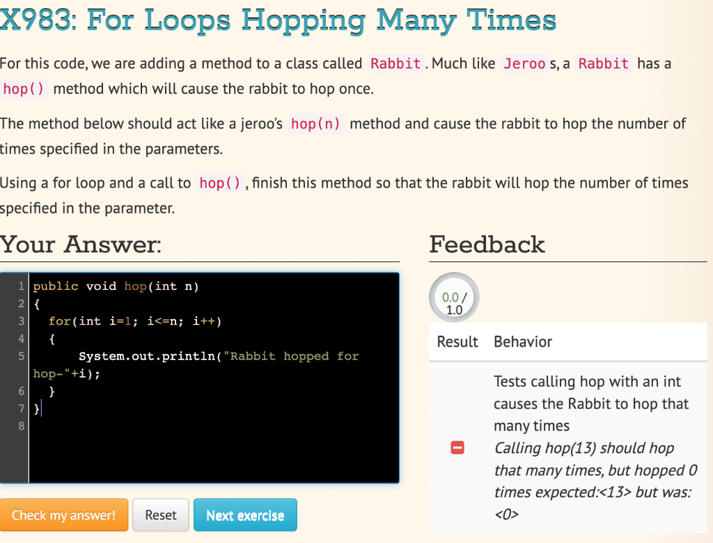The image size is (713, 543).
Task: Click the Jeroo inline code label
Action: (524, 63)
